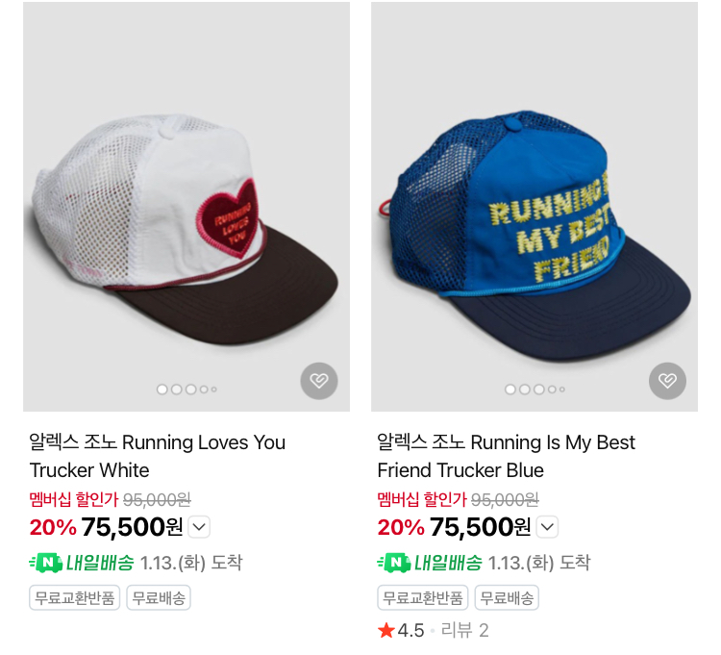Select first carousel dot on white hat image

click(x=162, y=390)
